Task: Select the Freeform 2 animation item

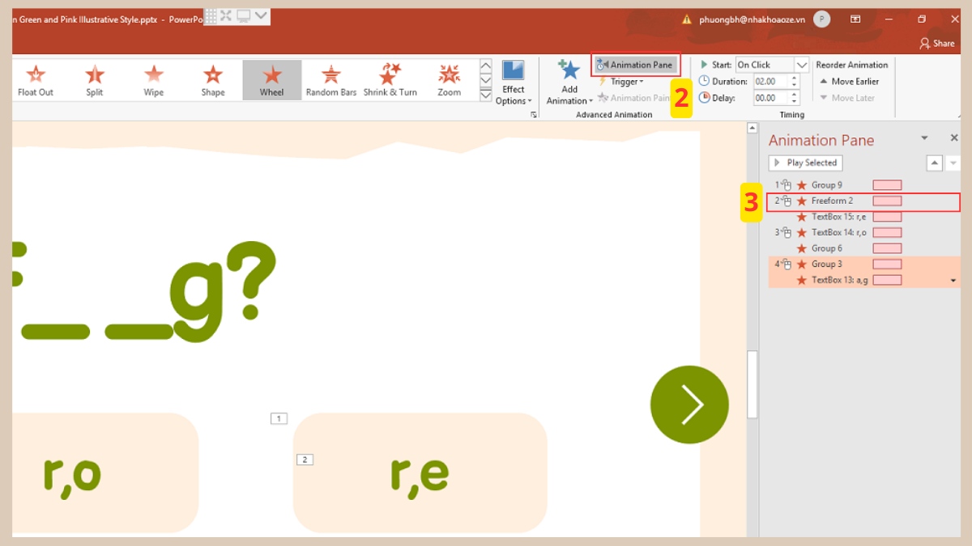Action: 834,201
